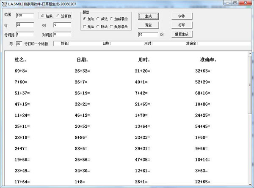The image size is (254, 188).
Task: Click the 生成 button
Action: point(149,16)
